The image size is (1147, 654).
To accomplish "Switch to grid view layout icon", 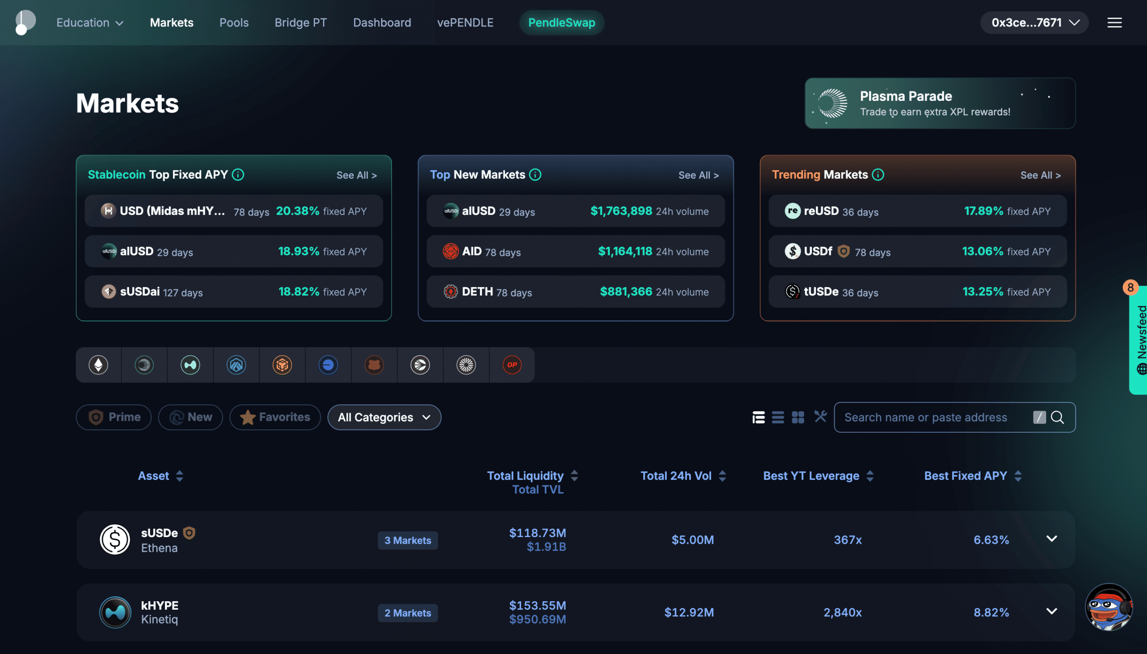I will (798, 417).
